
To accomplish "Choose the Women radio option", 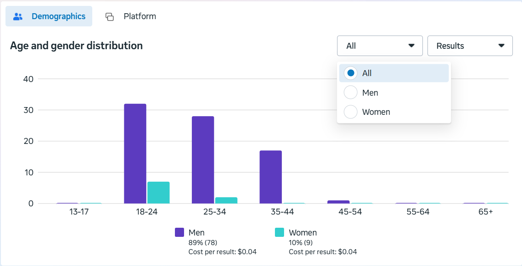I will coord(351,112).
